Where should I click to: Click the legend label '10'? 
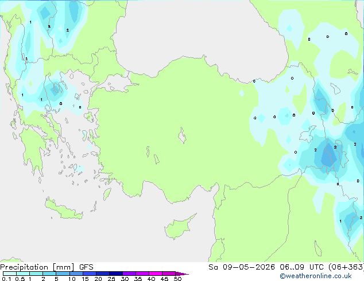[x=72, y=279]
